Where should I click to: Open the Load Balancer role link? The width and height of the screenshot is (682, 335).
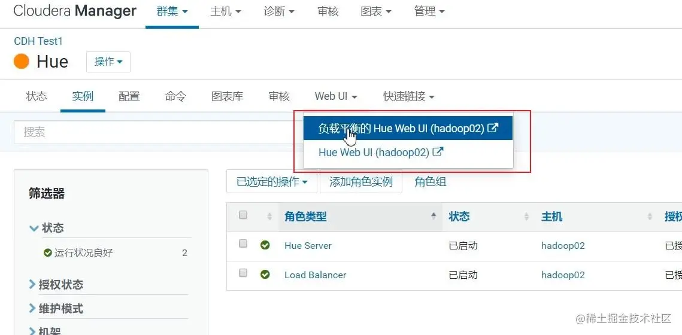(316, 275)
